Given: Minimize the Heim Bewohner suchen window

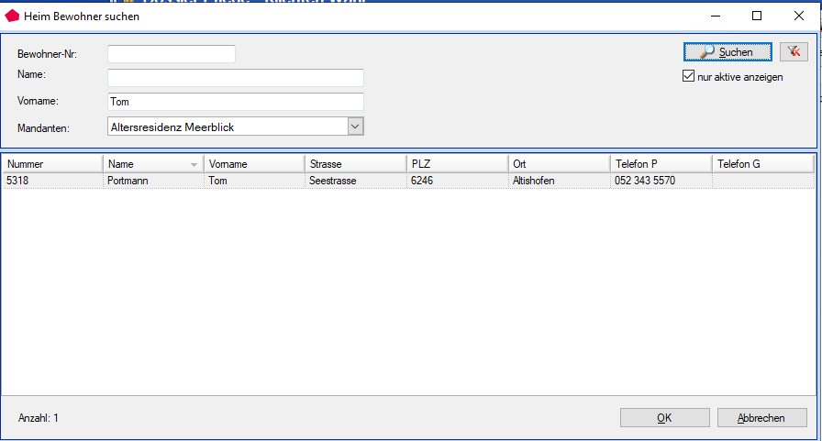Looking at the screenshot, I should (x=716, y=16).
